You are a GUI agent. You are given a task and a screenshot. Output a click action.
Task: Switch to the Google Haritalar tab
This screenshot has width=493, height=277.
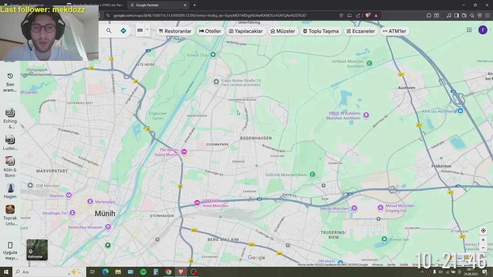[158, 5]
